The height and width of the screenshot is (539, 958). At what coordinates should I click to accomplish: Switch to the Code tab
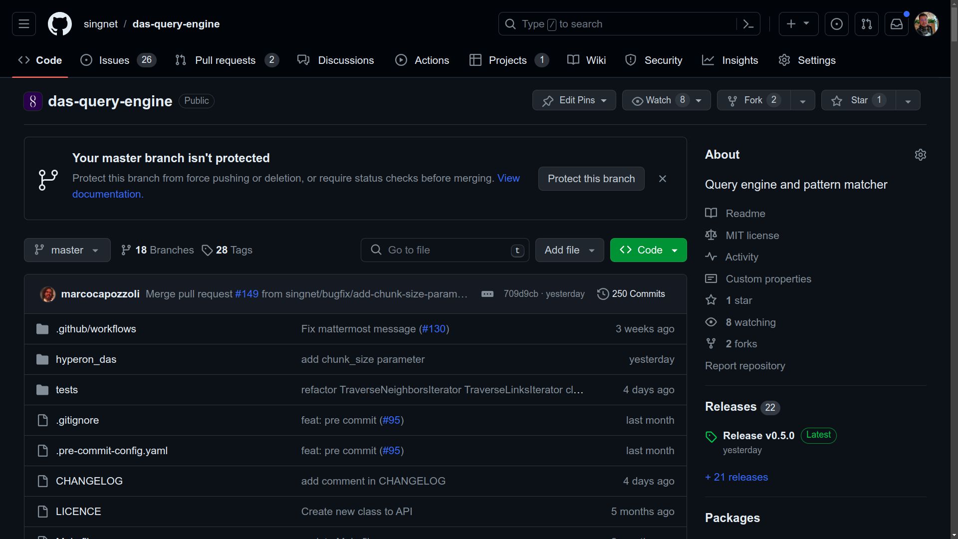(40, 60)
